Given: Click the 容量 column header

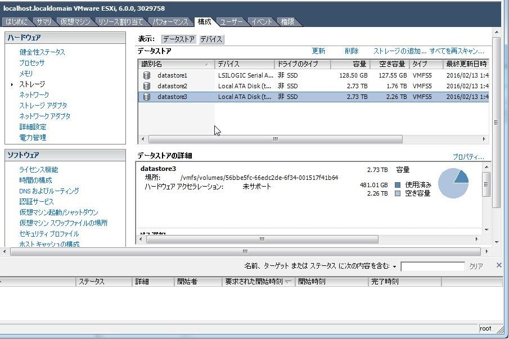Looking at the screenshot, I should [350, 64].
